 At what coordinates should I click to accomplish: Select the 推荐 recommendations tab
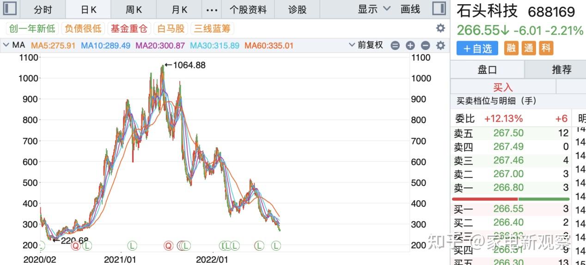[562, 70]
